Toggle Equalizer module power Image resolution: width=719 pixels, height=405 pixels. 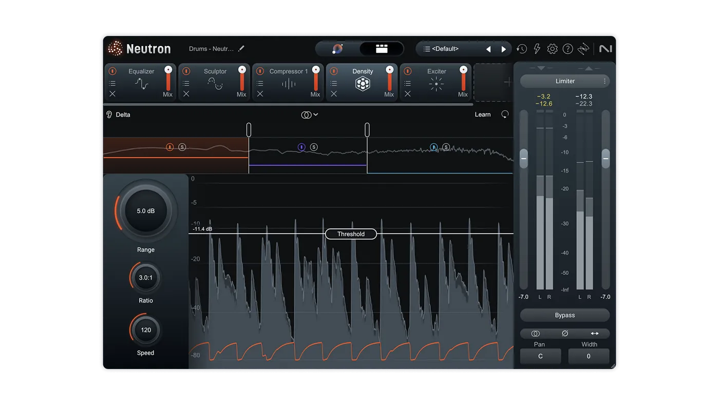click(112, 71)
